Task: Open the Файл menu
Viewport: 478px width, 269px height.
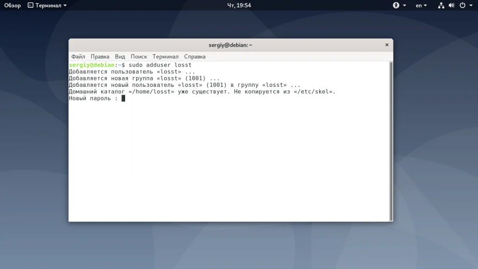Action: 78,56
